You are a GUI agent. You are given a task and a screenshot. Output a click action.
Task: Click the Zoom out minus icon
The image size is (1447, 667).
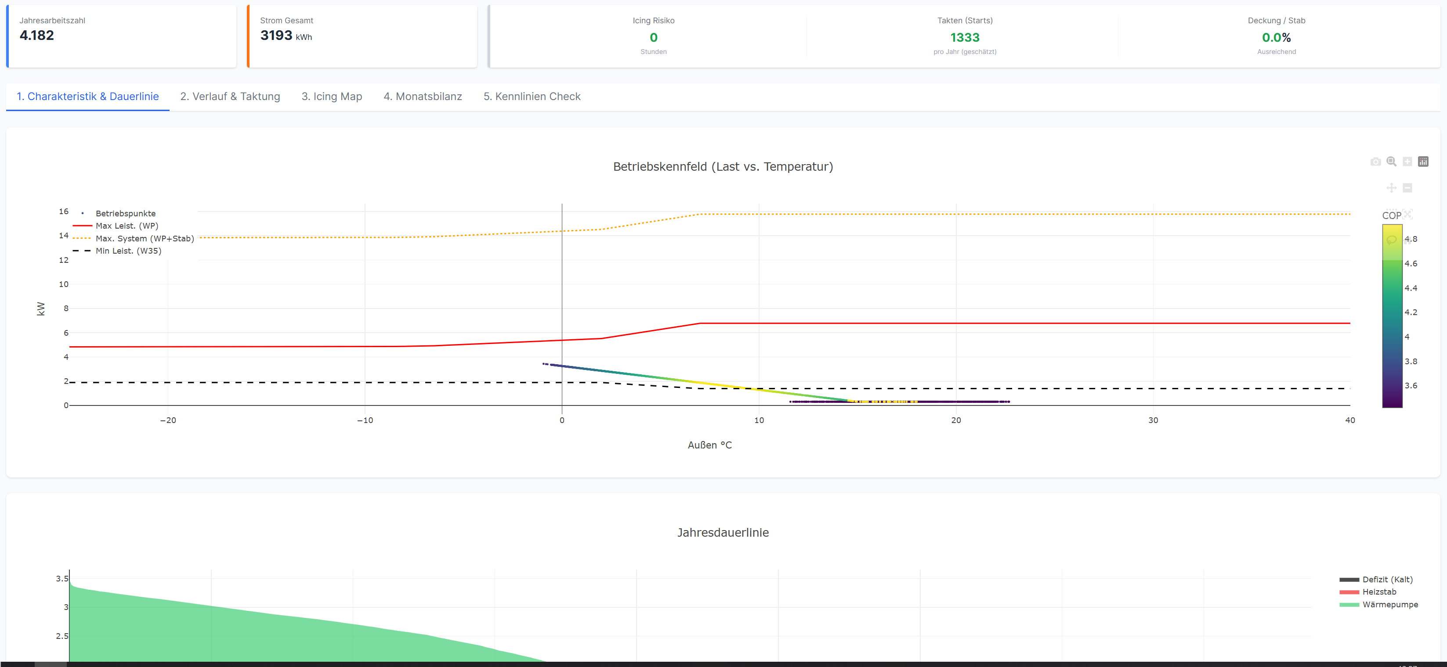point(1407,188)
